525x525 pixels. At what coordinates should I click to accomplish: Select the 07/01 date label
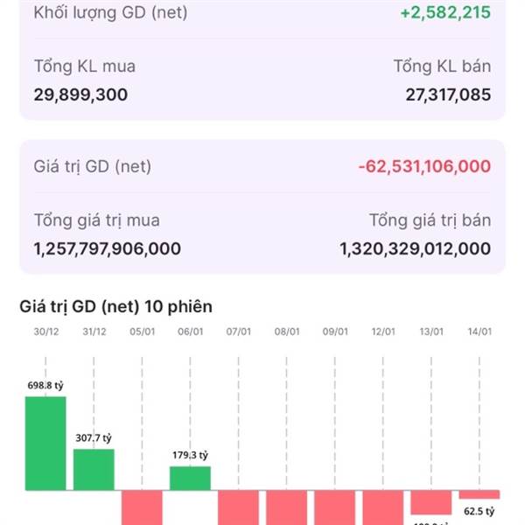pos(238,332)
